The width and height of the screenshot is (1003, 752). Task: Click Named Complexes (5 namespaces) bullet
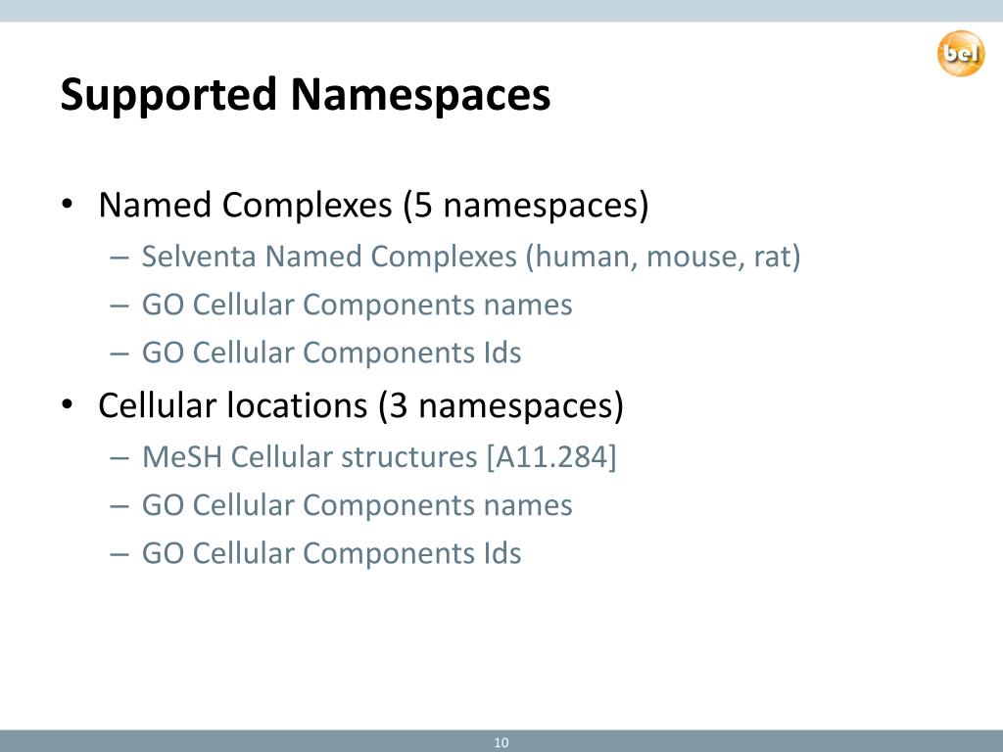(x=373, y=206)
